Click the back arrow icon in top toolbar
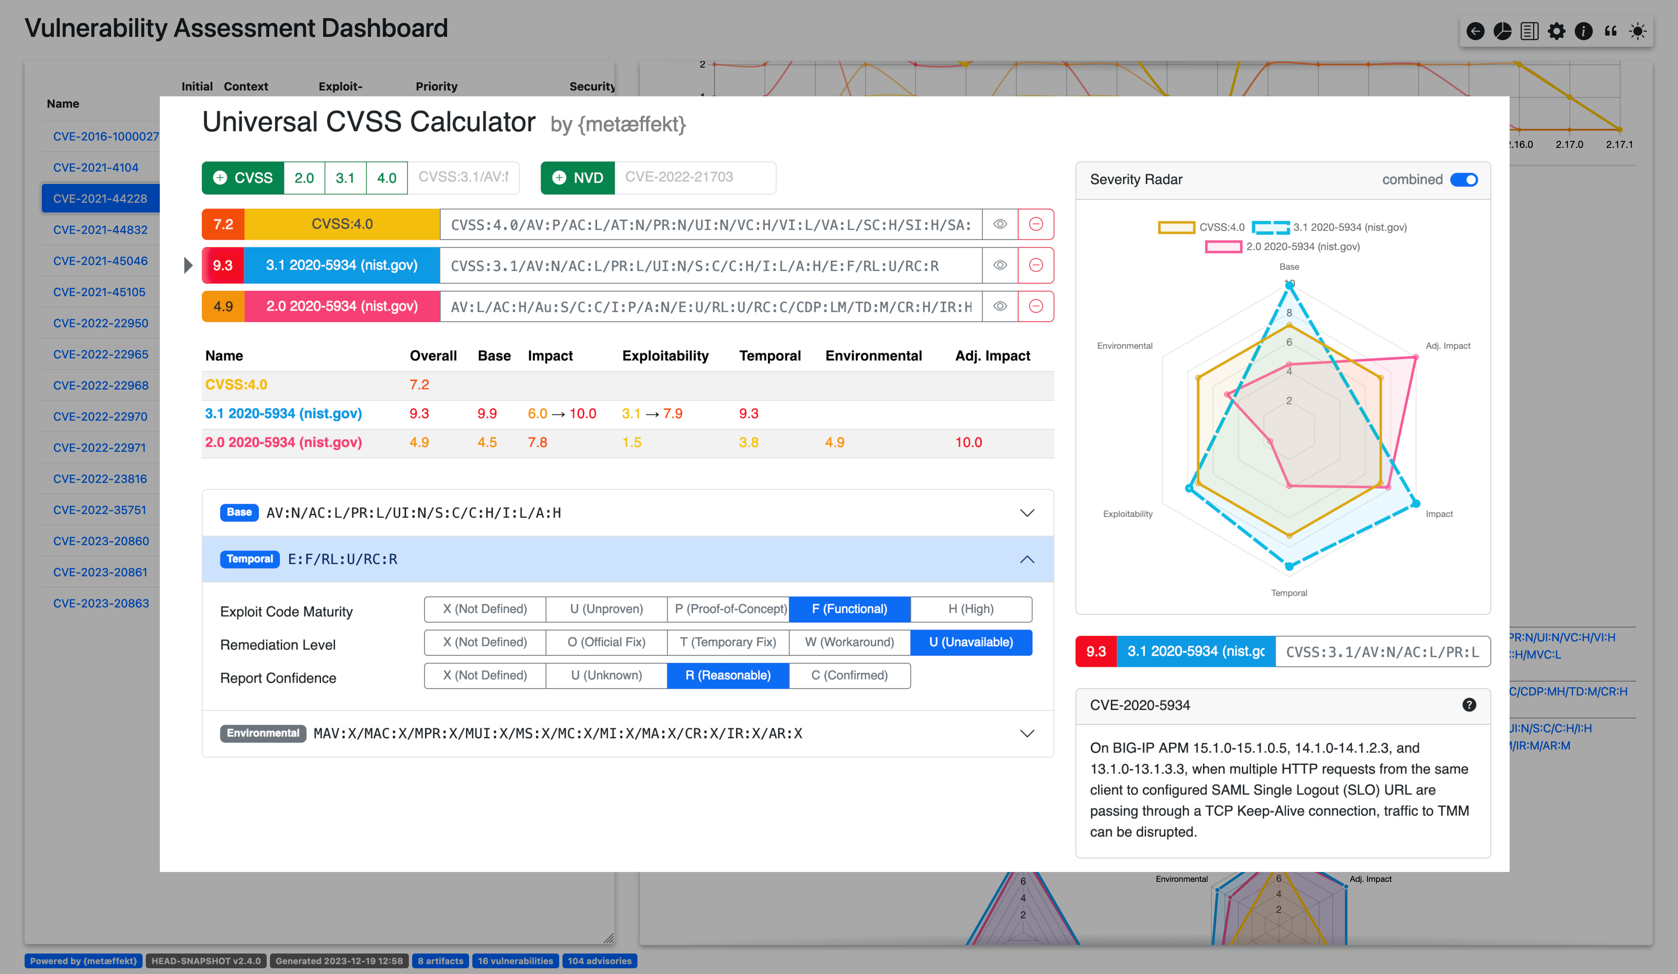Viewport: 1678px width, 974px height. (x=1475, y=31)
